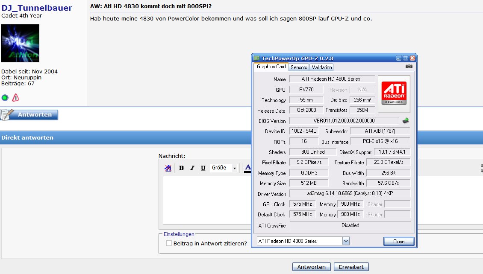This screenshot has height=274, width=483.
Task: Click the GPU Clock value '575 MHz'
Action: pos(303,204)
